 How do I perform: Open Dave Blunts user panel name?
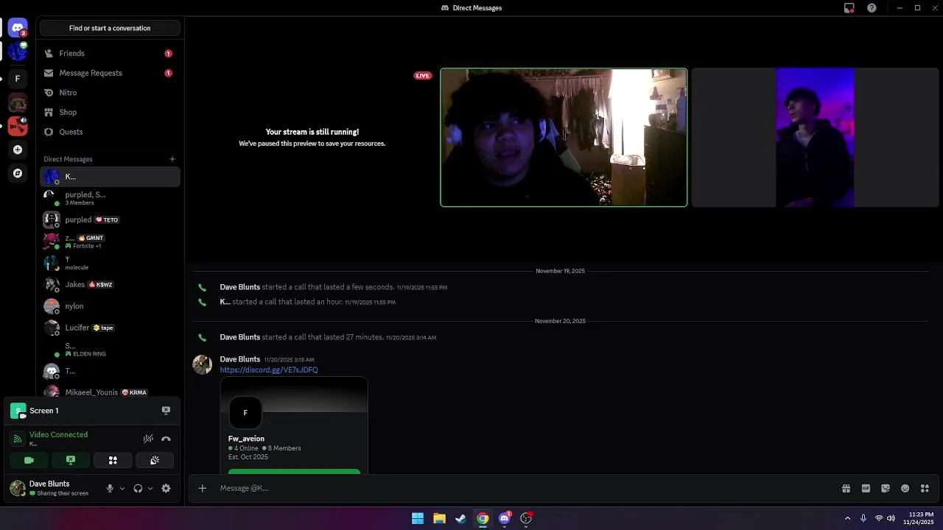click(49, 484)
